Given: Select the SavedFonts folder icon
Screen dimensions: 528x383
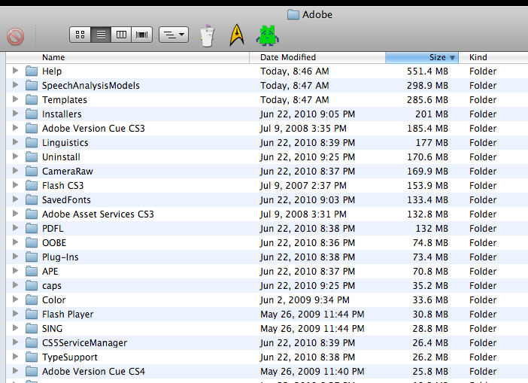Looking at the screenshot, I should pos(32,199).
